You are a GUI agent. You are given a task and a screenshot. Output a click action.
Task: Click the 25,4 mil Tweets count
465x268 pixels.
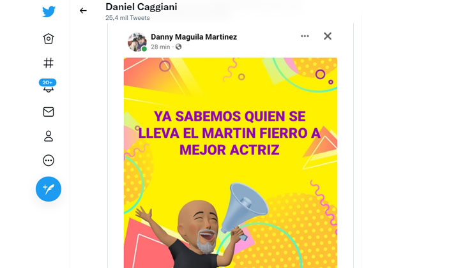[128, 18]
